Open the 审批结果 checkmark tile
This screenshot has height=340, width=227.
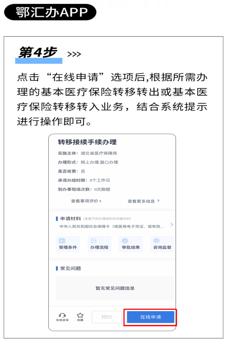point(131,244)
